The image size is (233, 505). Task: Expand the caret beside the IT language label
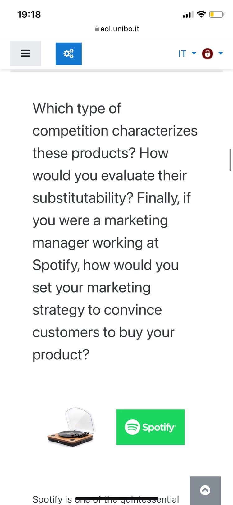click(x=194, y=53)
